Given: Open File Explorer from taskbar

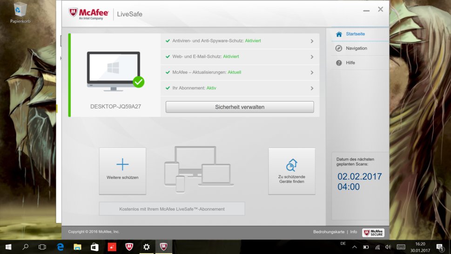Looking at the screenshot, I should (77, 247).
